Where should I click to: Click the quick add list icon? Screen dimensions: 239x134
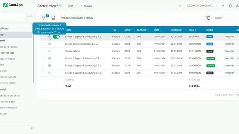[180, 6]
